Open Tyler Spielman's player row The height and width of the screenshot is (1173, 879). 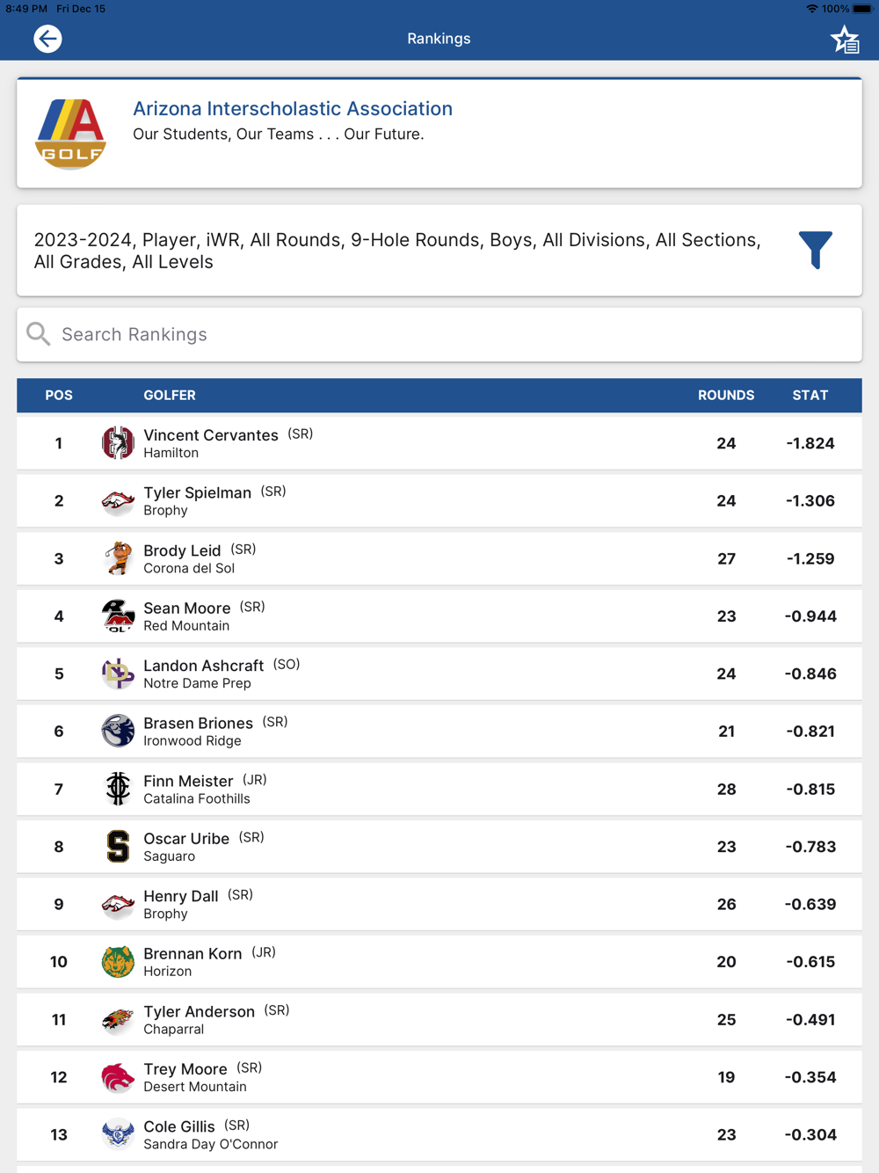pos(439,500)
